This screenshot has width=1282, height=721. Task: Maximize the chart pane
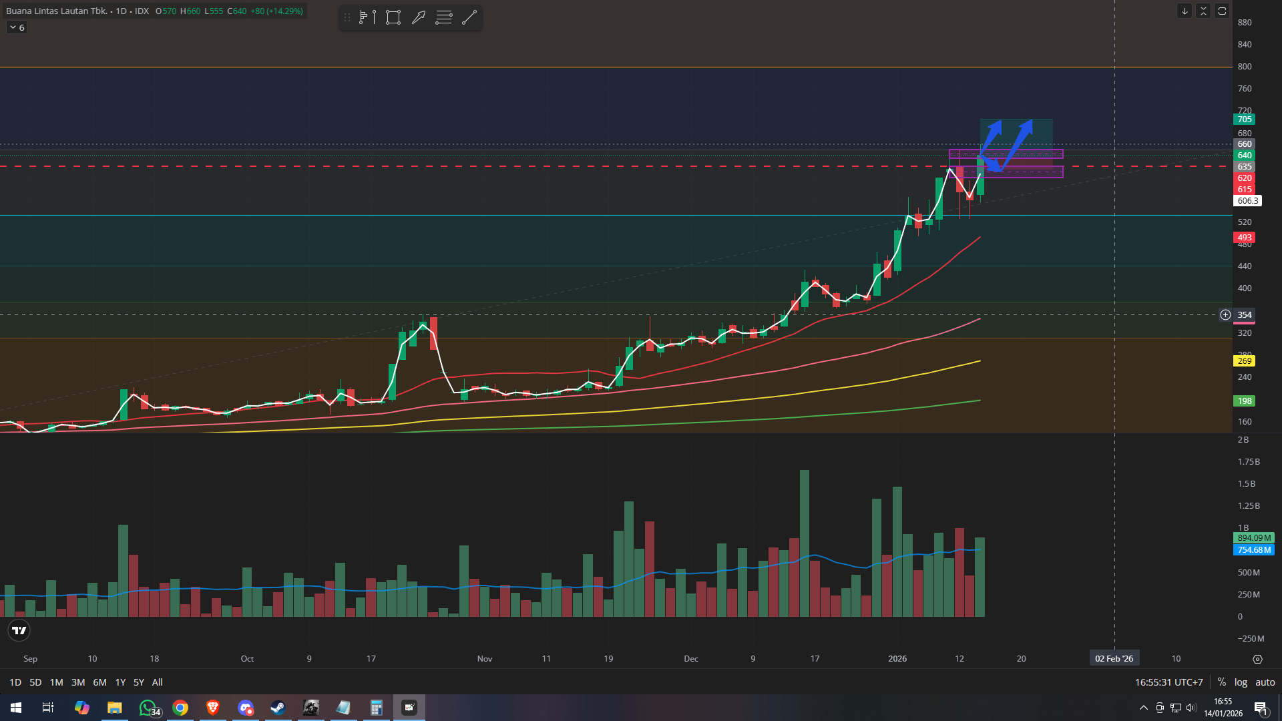[1222, 11]
